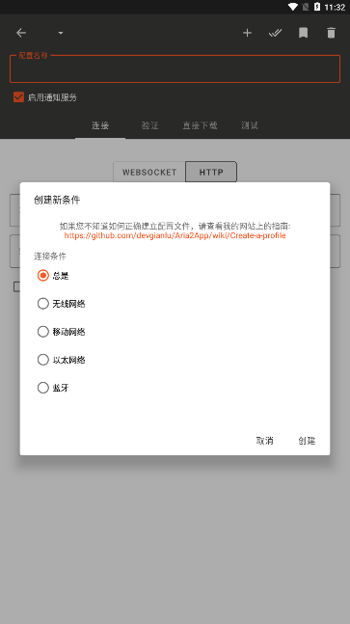
Task: Switch to the 直接下载 tab
Action: 200,125
